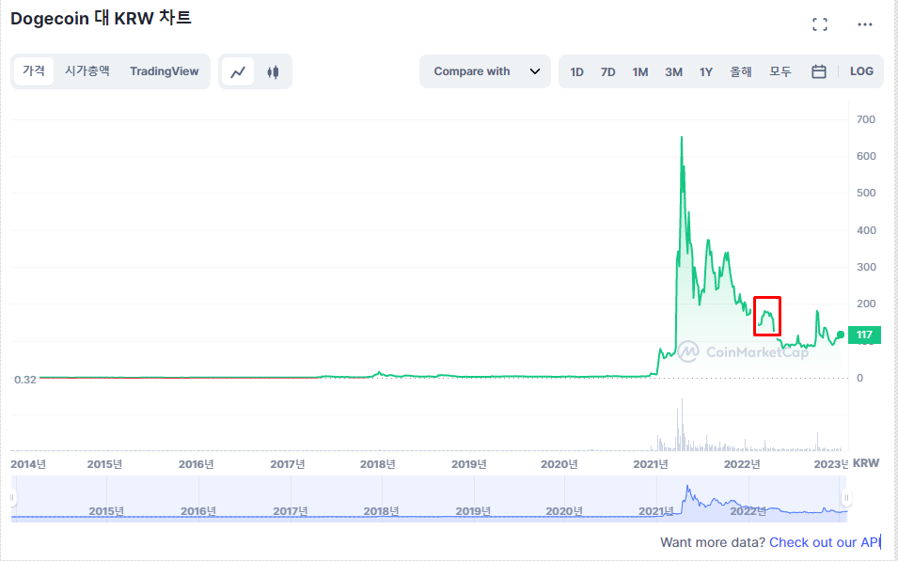Screen dimensions: 898x561
Task: Expand the Compare with dropdown
Action: tap(485, 71)
